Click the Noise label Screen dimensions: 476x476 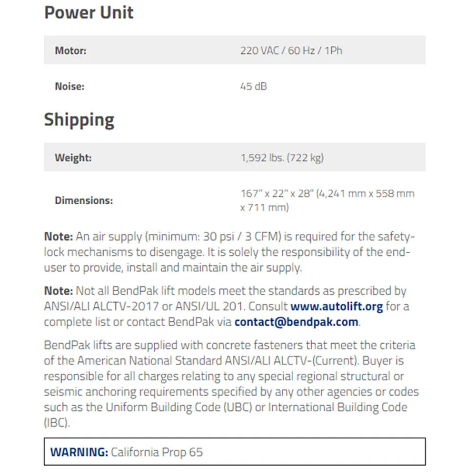[x=69, y=86]
